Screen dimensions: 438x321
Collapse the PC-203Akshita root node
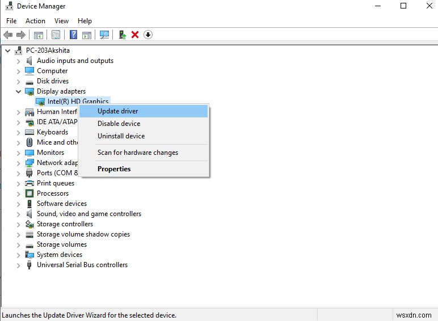(x=8, y=50)
